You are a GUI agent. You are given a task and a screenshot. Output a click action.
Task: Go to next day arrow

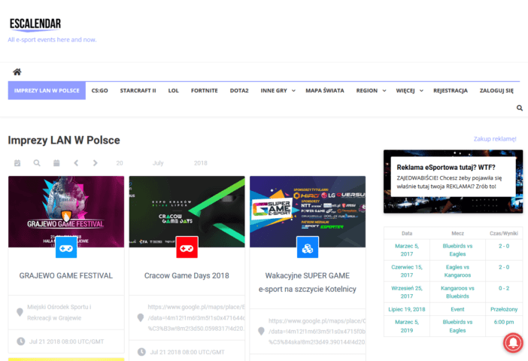point(96,163)
